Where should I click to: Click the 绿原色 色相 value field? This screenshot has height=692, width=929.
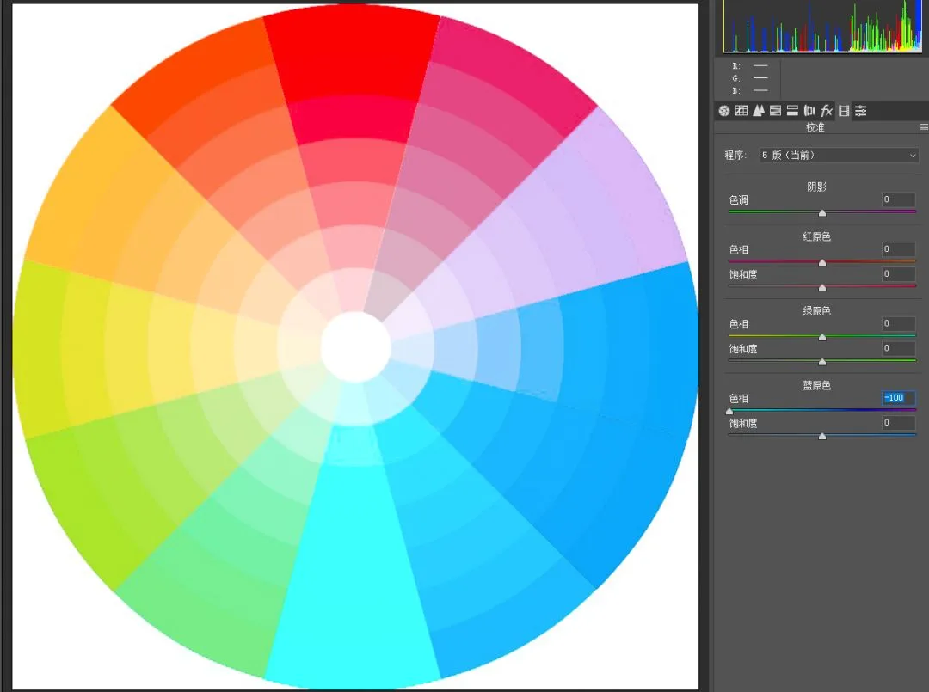point(898,324)
